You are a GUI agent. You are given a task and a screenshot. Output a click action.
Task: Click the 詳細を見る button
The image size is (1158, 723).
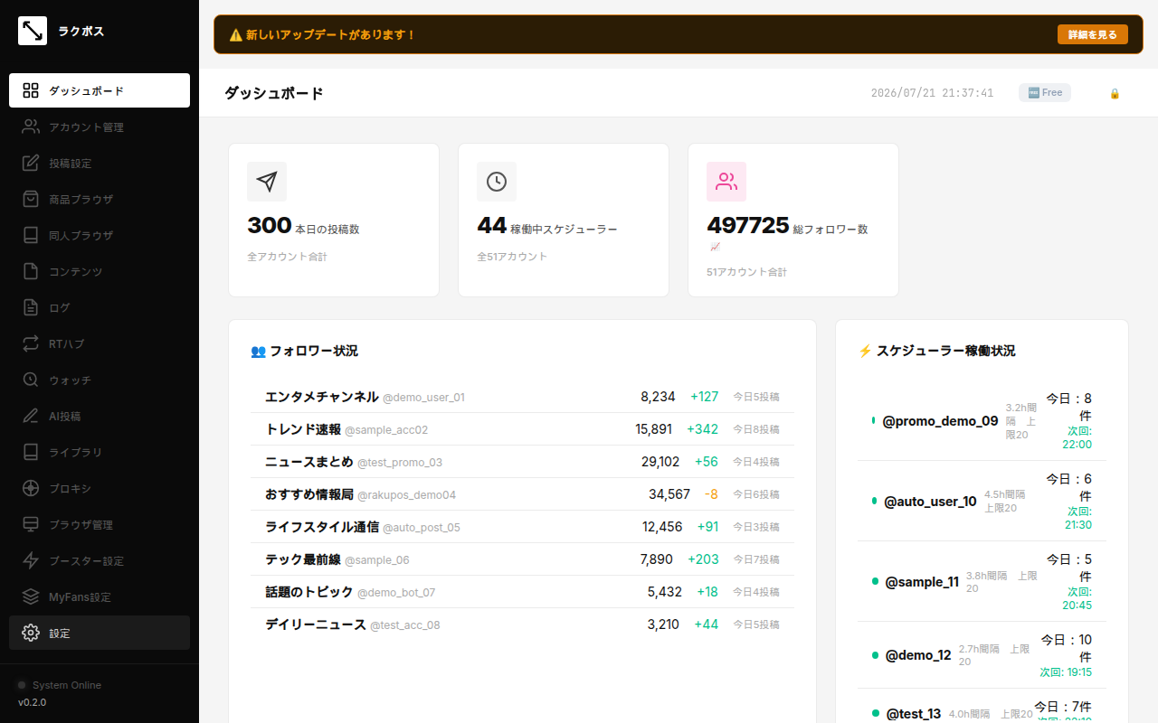1093,34
